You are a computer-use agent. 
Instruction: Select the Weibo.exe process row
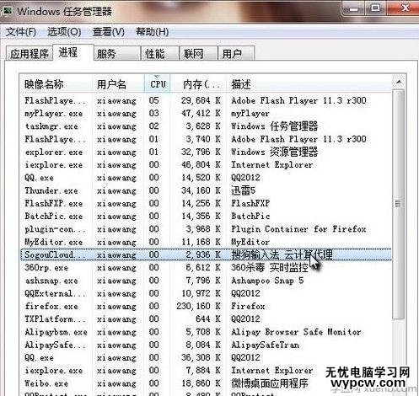click(206, 383)
